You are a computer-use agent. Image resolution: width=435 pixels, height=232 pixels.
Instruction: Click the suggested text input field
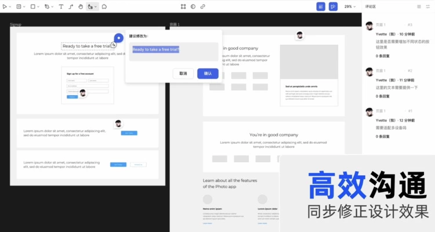point(173,51)
